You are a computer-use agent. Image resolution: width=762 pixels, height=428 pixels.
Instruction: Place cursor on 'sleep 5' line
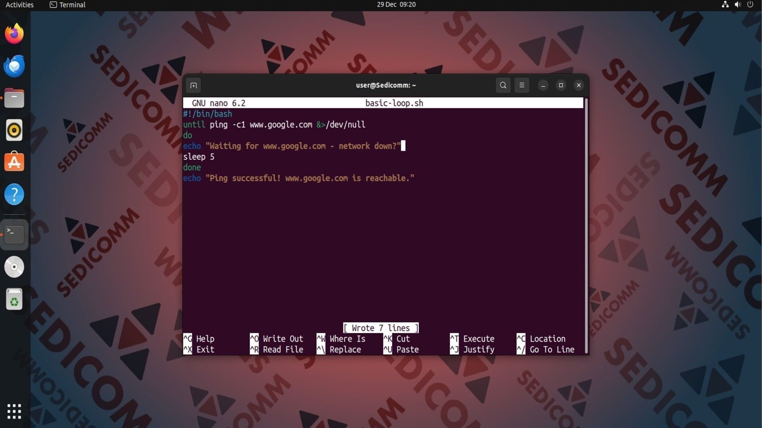click(199, 157)
